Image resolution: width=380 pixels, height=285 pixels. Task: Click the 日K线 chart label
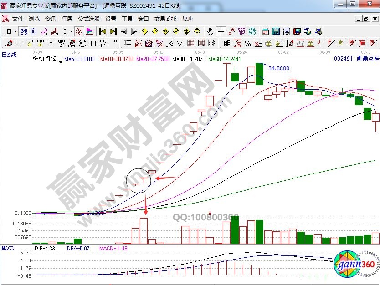9,55
